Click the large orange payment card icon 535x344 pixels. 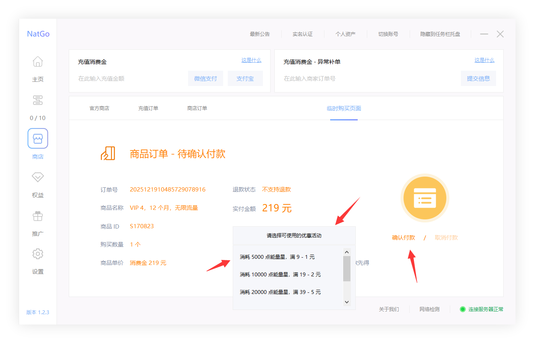coord(425,198)
